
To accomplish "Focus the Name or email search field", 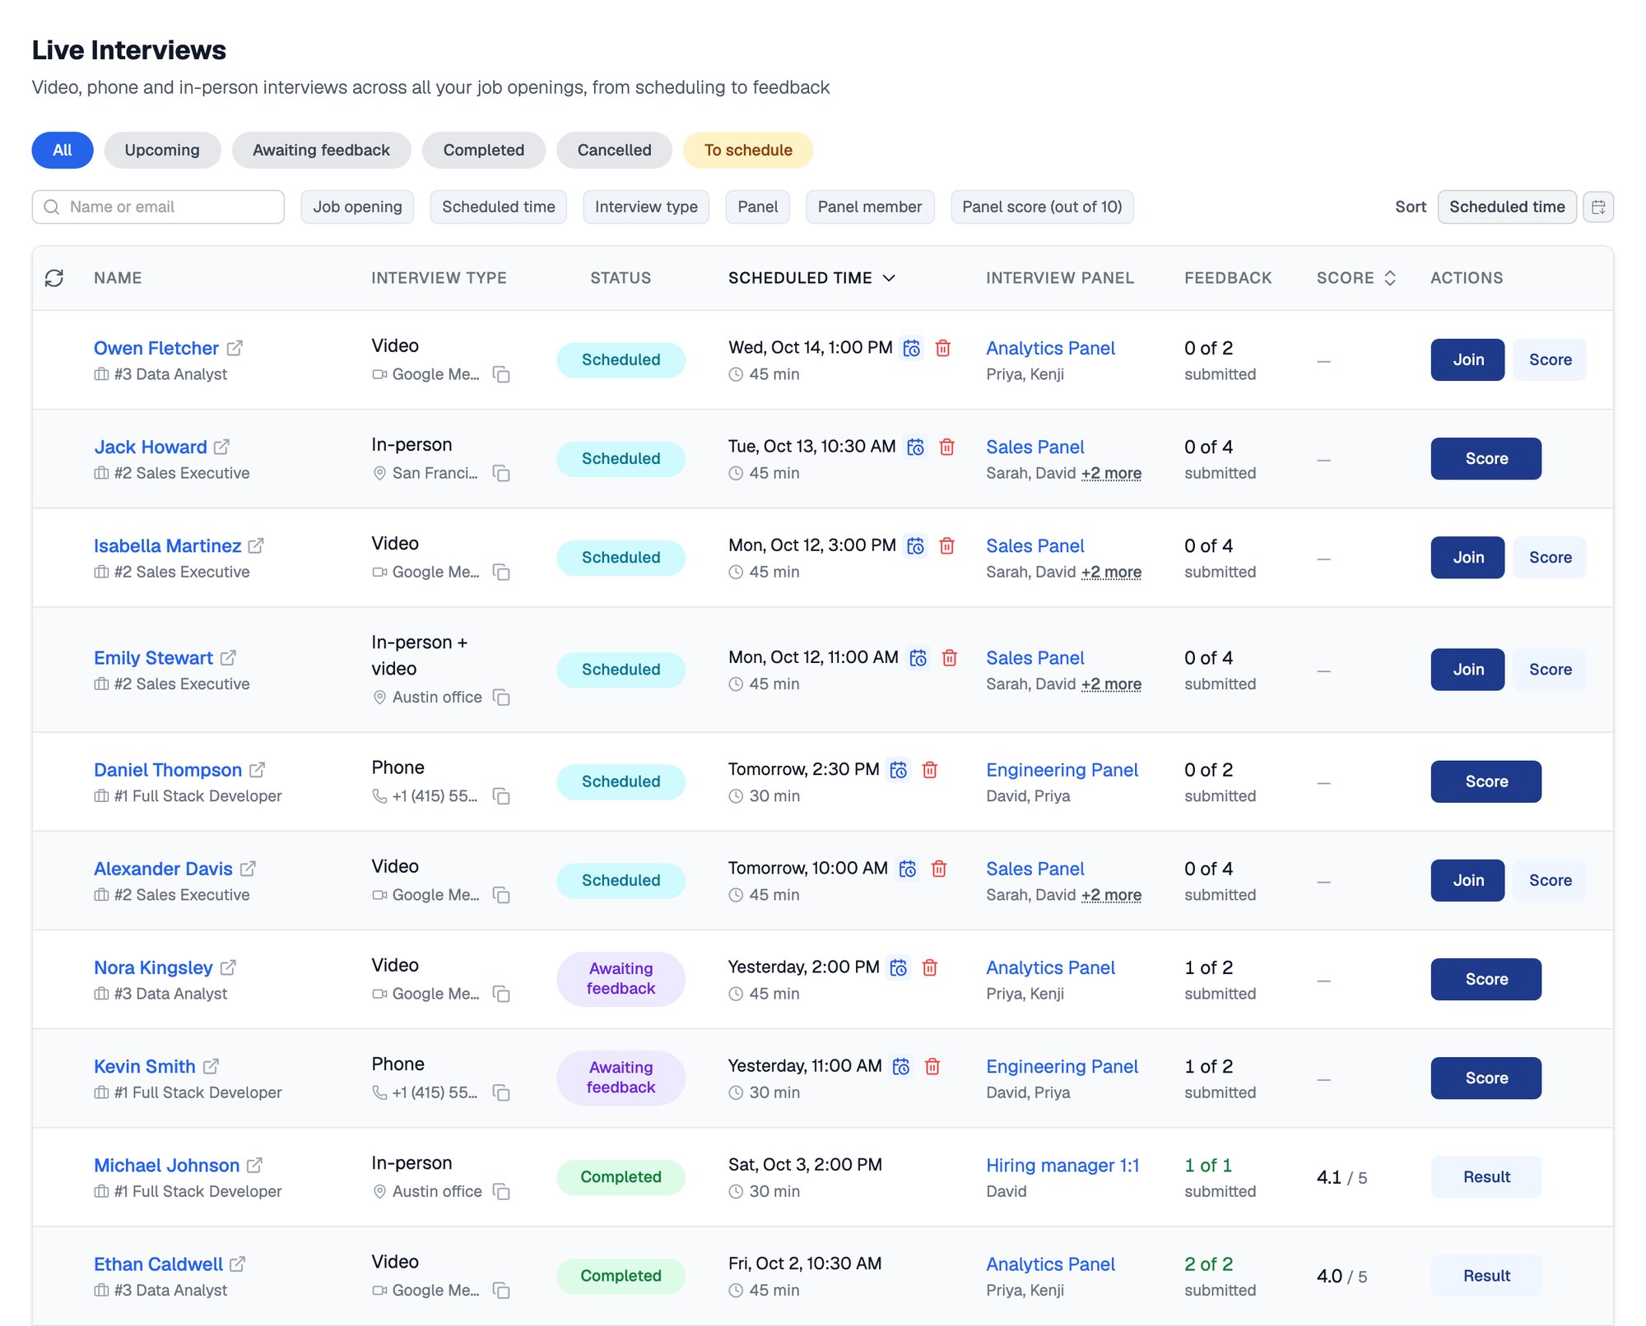I will point(158,206).
